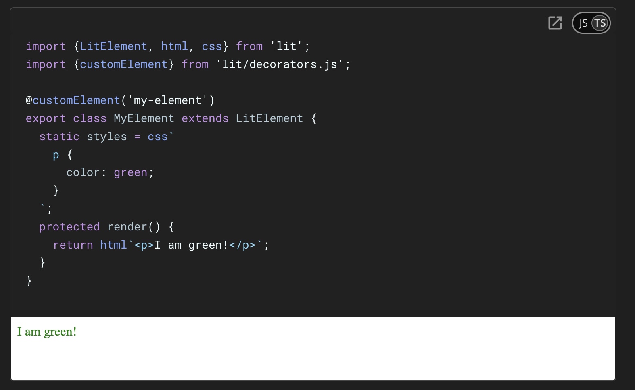Click the 'protected' keyword

[x=69, y=227]
